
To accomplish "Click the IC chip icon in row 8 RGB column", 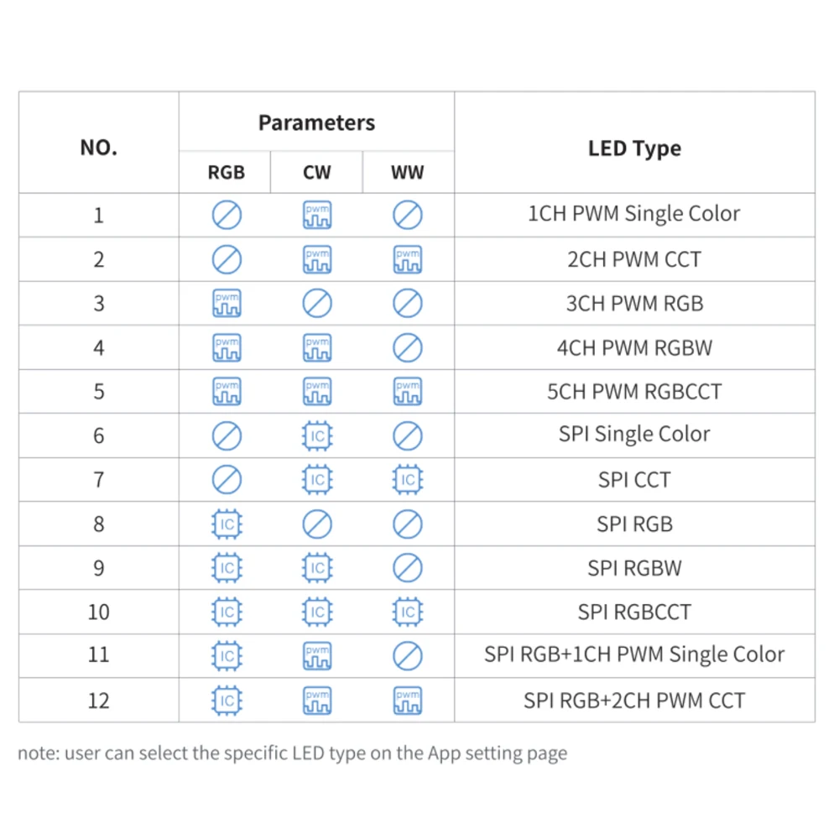I will 227,524.
